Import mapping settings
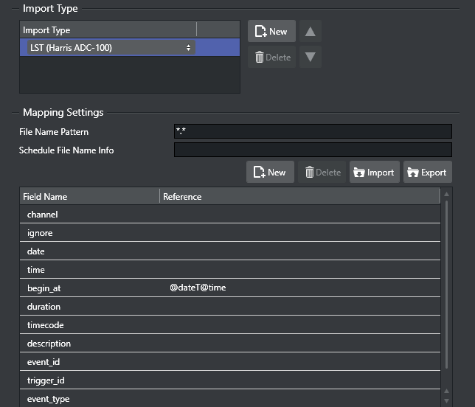 [x=374, y=173]
